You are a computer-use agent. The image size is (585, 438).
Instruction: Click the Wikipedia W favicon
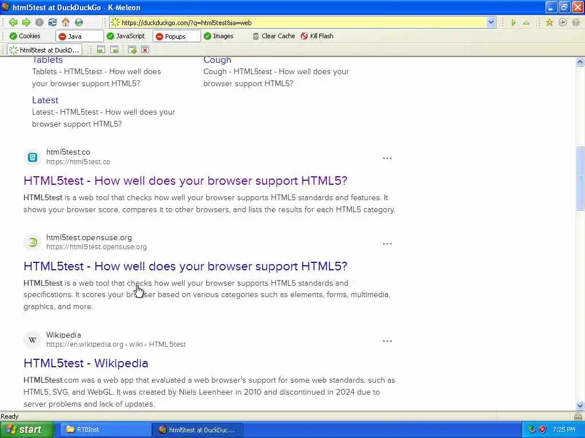pos(33,340)
